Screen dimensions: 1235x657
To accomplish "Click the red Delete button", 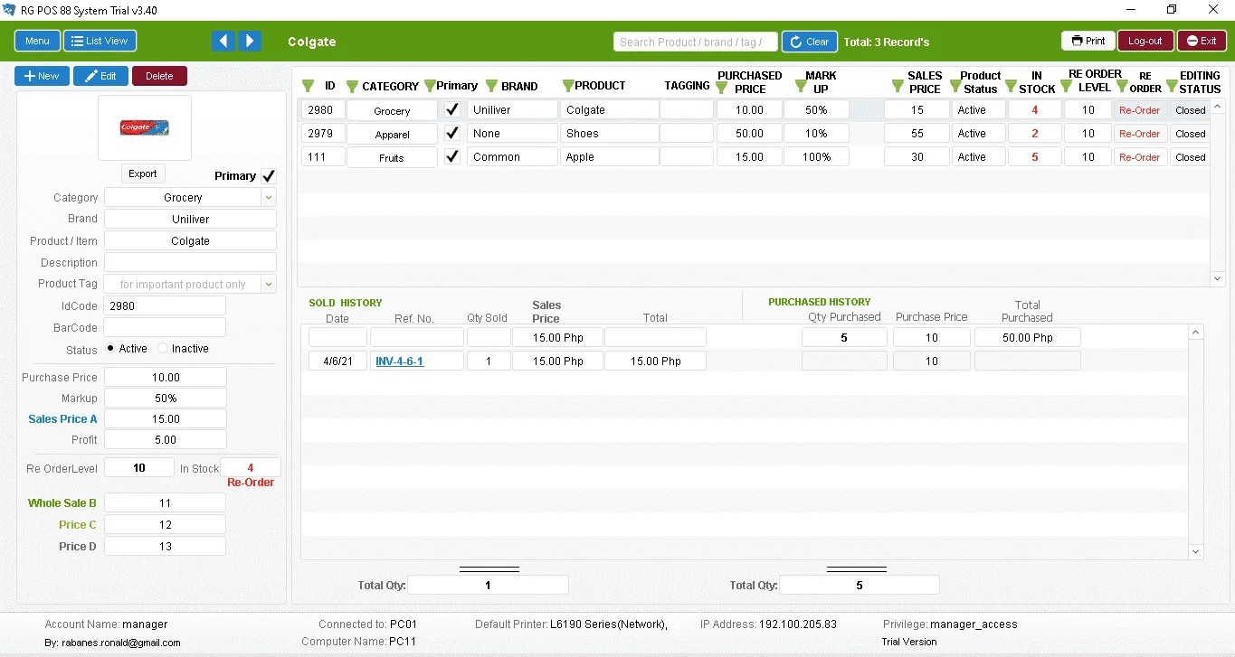I will [x=159, y=76].
